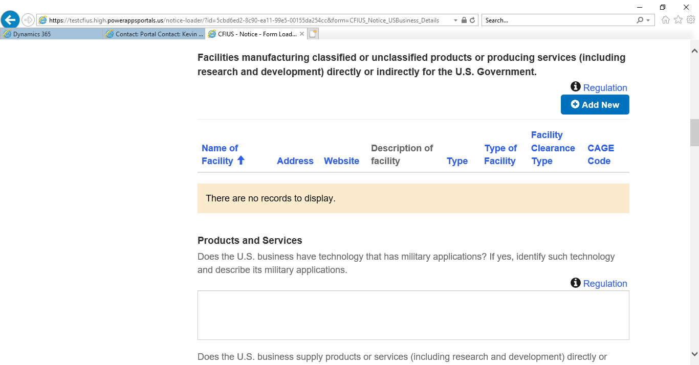
Task: Expand the address bar URL dropdown
Action: [x=455, y=20]
